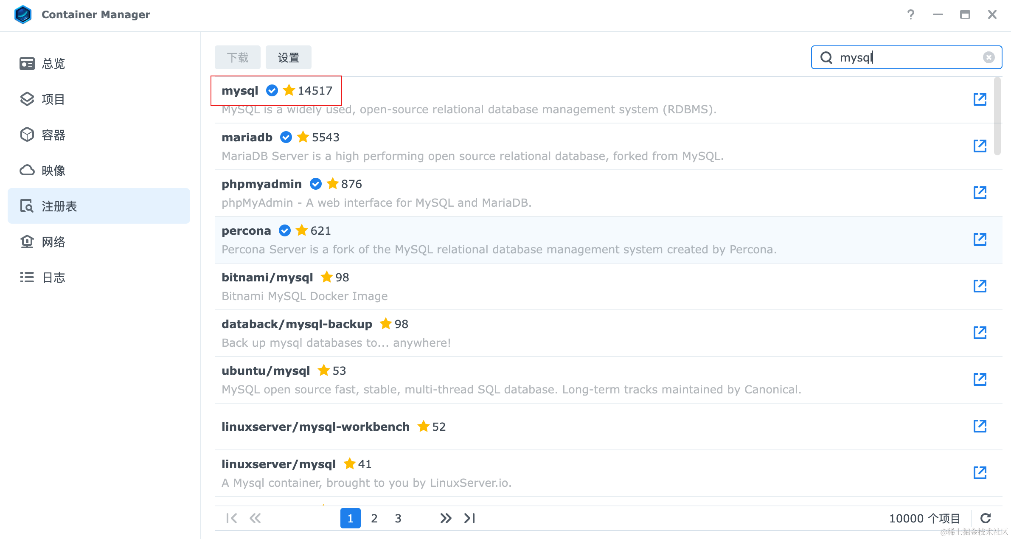Go to results page 2

(374, 518)
